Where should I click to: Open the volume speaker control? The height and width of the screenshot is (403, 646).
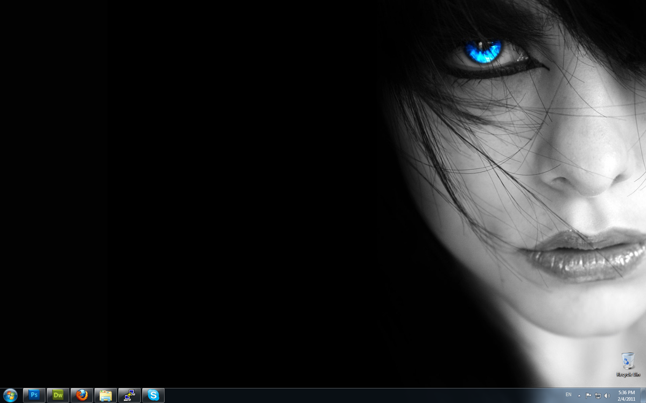[607, 395]
